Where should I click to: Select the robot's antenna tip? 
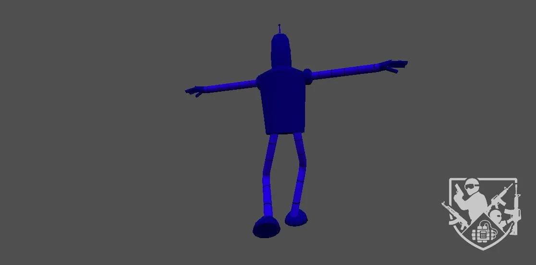pos(280,24)
